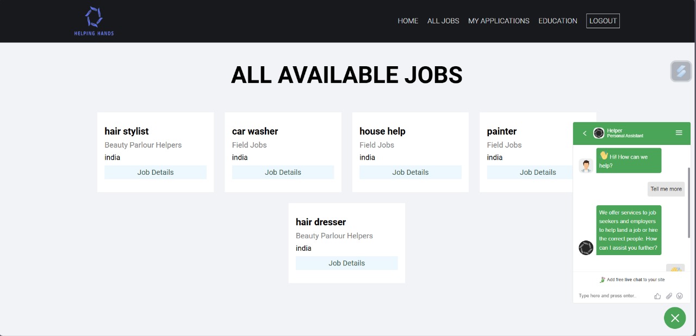
Task: Navigate to HOME in the navbar
Action: [x=408, y=21]
